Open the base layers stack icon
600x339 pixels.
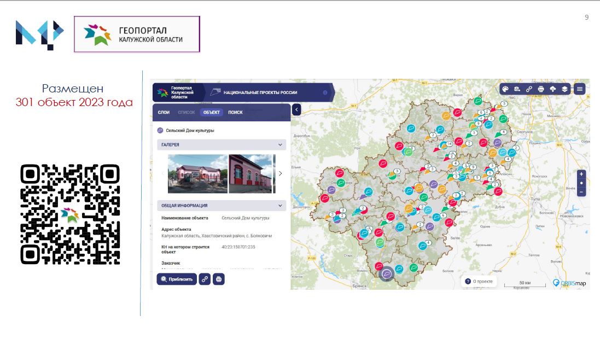point(564,89)
